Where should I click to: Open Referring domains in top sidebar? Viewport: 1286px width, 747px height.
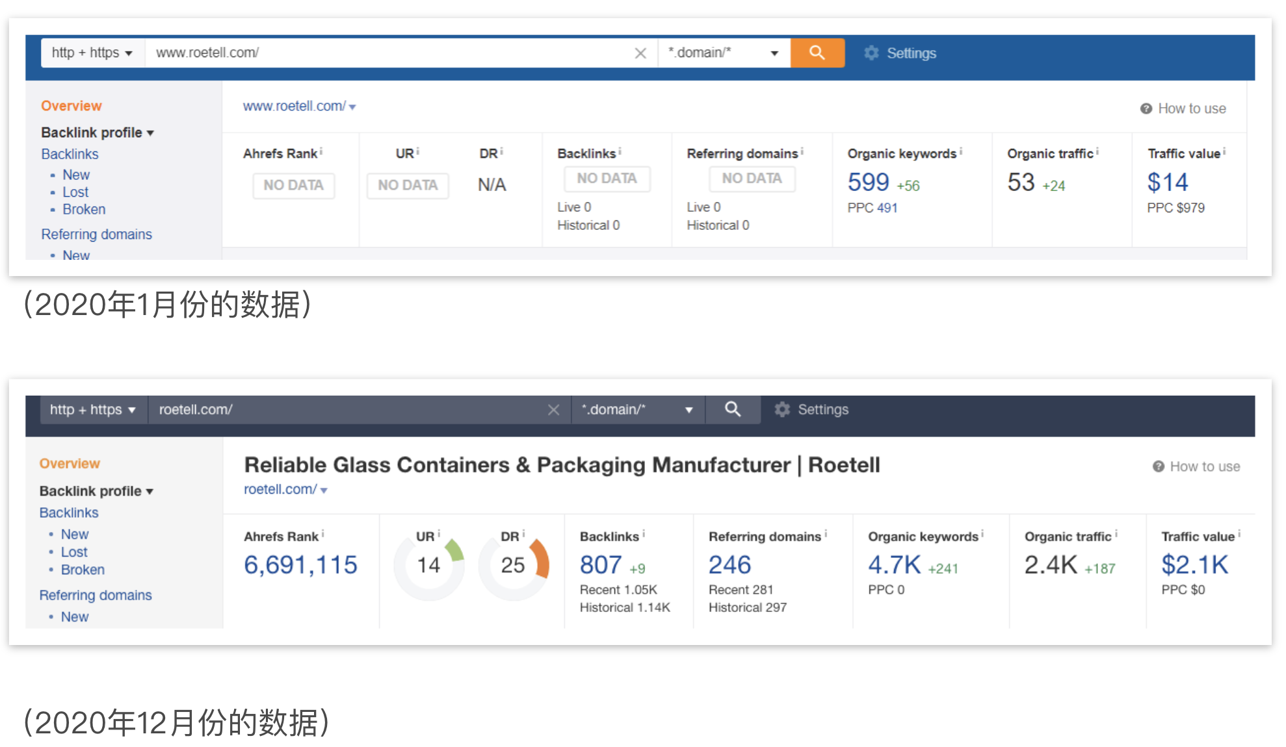coord(96,234)
